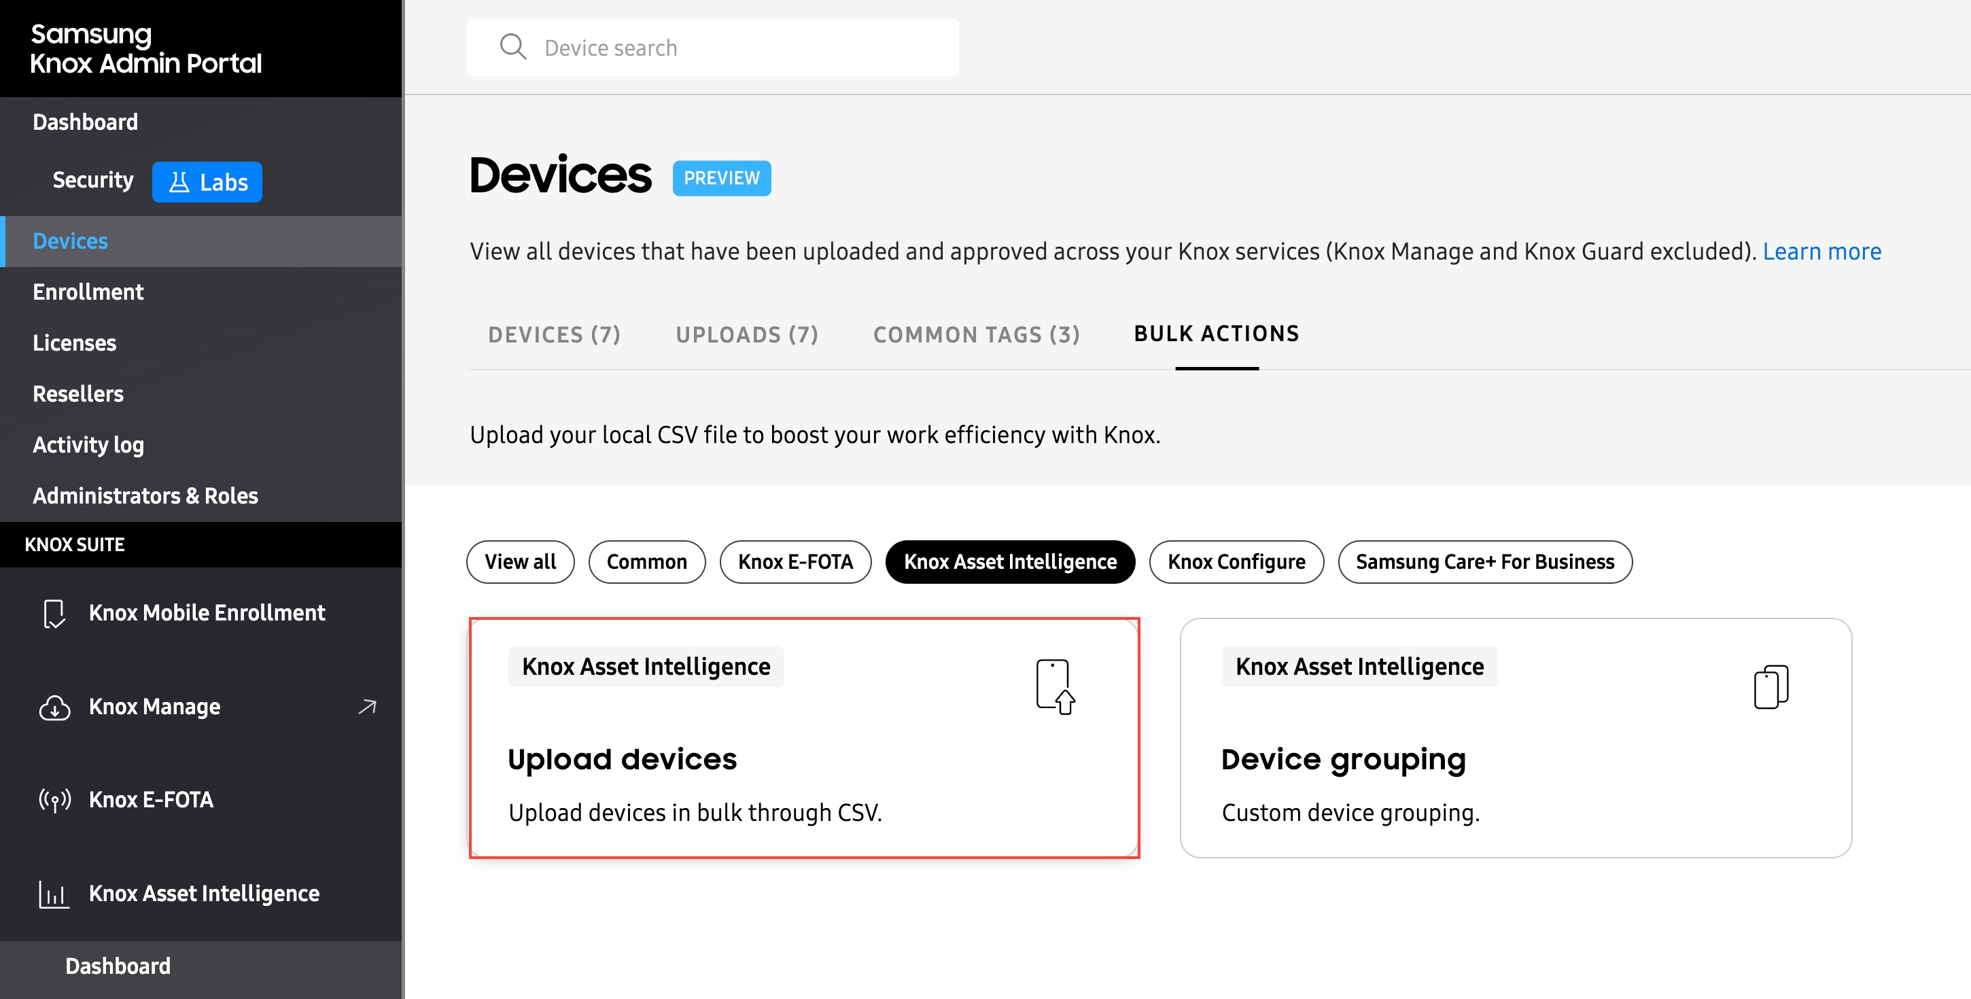Switch to the UPLOADS (7) tab
The height and width of the screenshot is (999, 1971).
(x=747, y=334)
